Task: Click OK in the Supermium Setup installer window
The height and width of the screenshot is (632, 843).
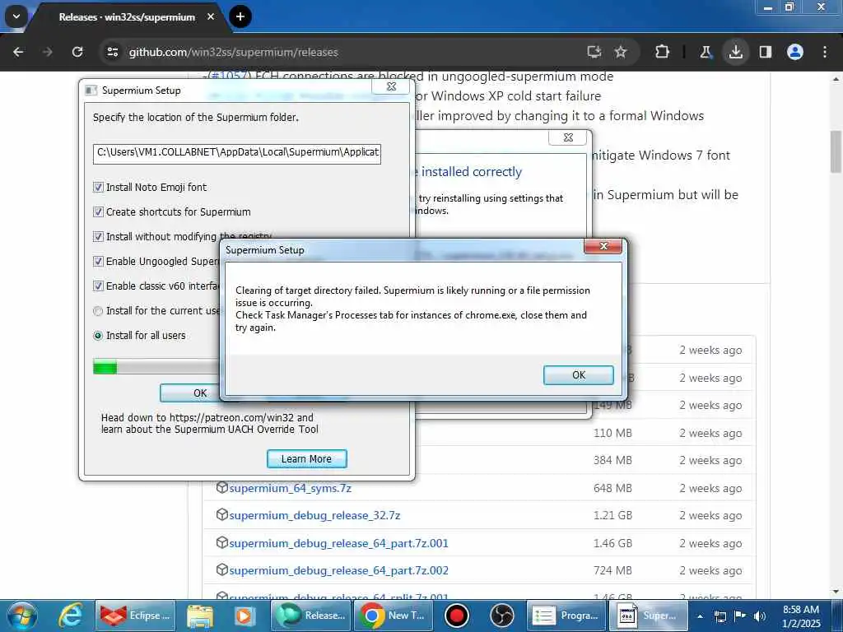Action: pos(199,393)
